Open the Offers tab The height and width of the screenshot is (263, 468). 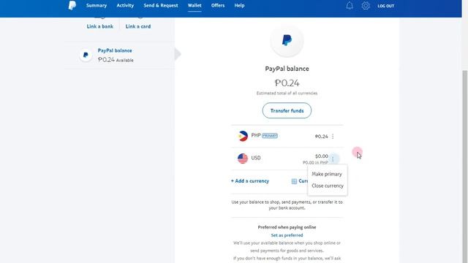pos(218,5)
